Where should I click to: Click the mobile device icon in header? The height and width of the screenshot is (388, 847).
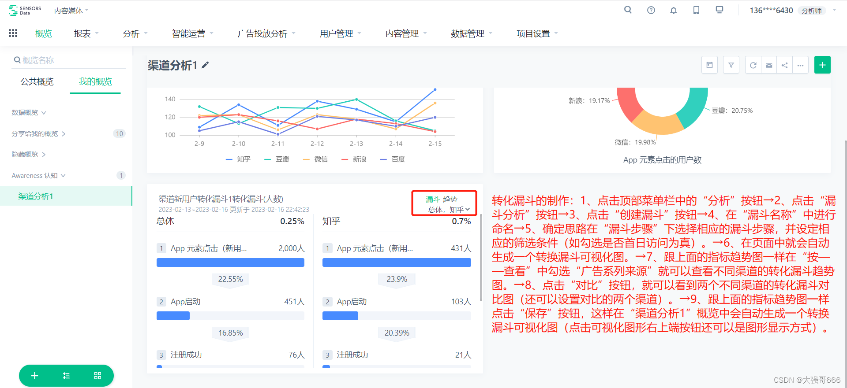point(696,10)
